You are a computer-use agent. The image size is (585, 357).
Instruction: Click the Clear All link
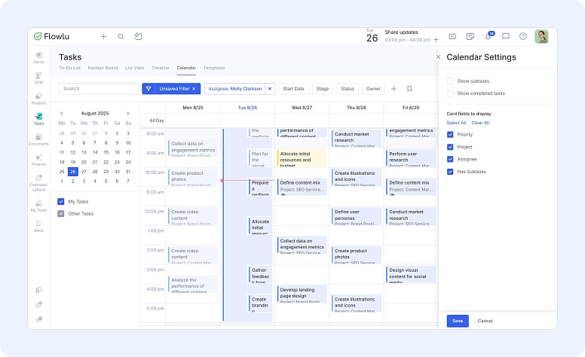(480, 123)
